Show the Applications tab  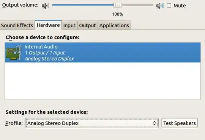point(114,25)
